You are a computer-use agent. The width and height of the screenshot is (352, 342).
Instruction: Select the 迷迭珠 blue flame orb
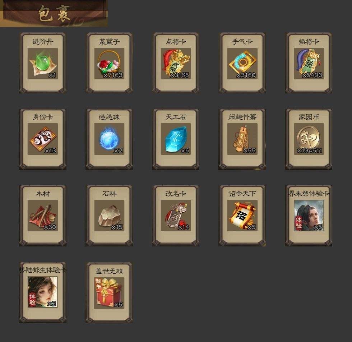[109, 139]
